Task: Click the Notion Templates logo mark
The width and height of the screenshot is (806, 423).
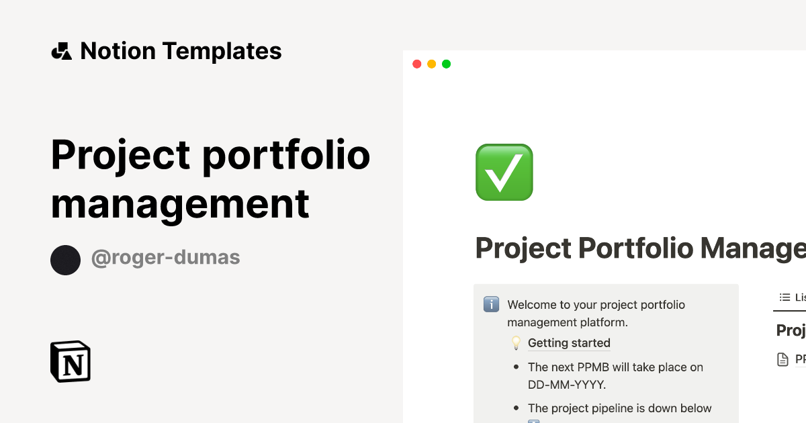Action: (61, 50)
